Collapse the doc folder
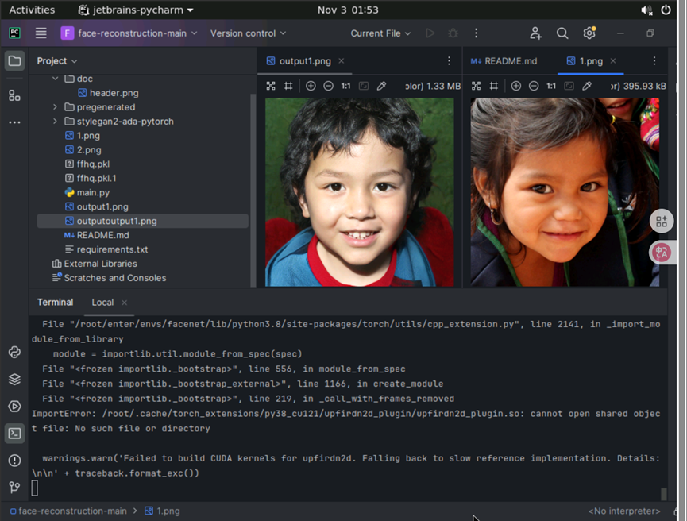Image resolution: width=687 pixels, height=521 pixels. [x=56, y=79]
